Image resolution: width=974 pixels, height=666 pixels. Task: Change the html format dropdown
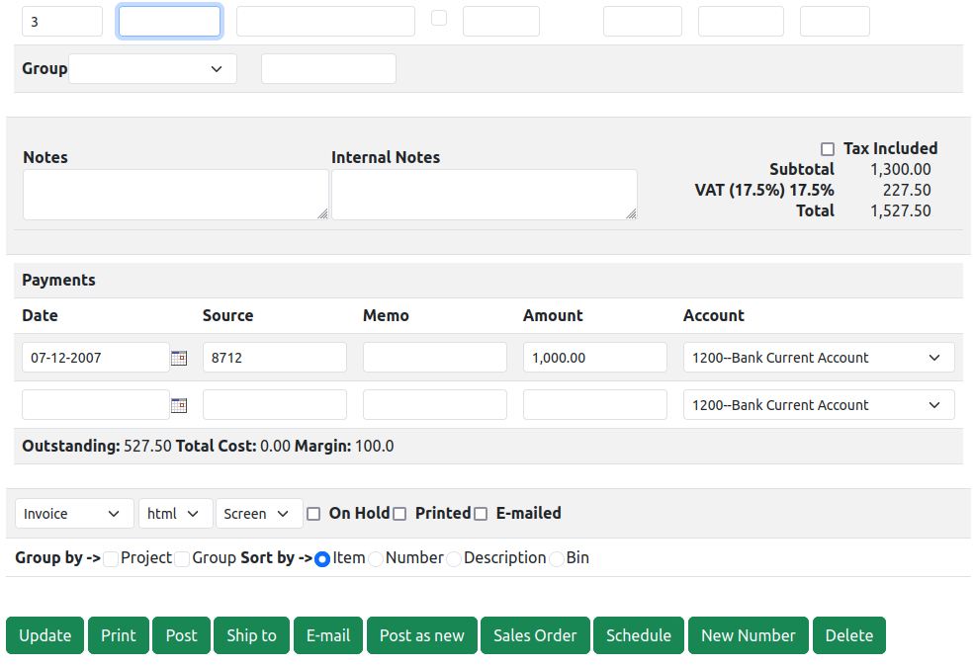tap(176, 513)
